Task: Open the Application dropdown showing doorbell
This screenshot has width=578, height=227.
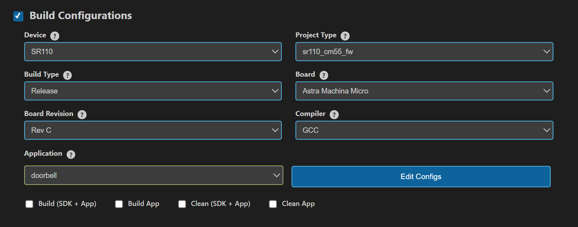Action: (x=153, y=175)
